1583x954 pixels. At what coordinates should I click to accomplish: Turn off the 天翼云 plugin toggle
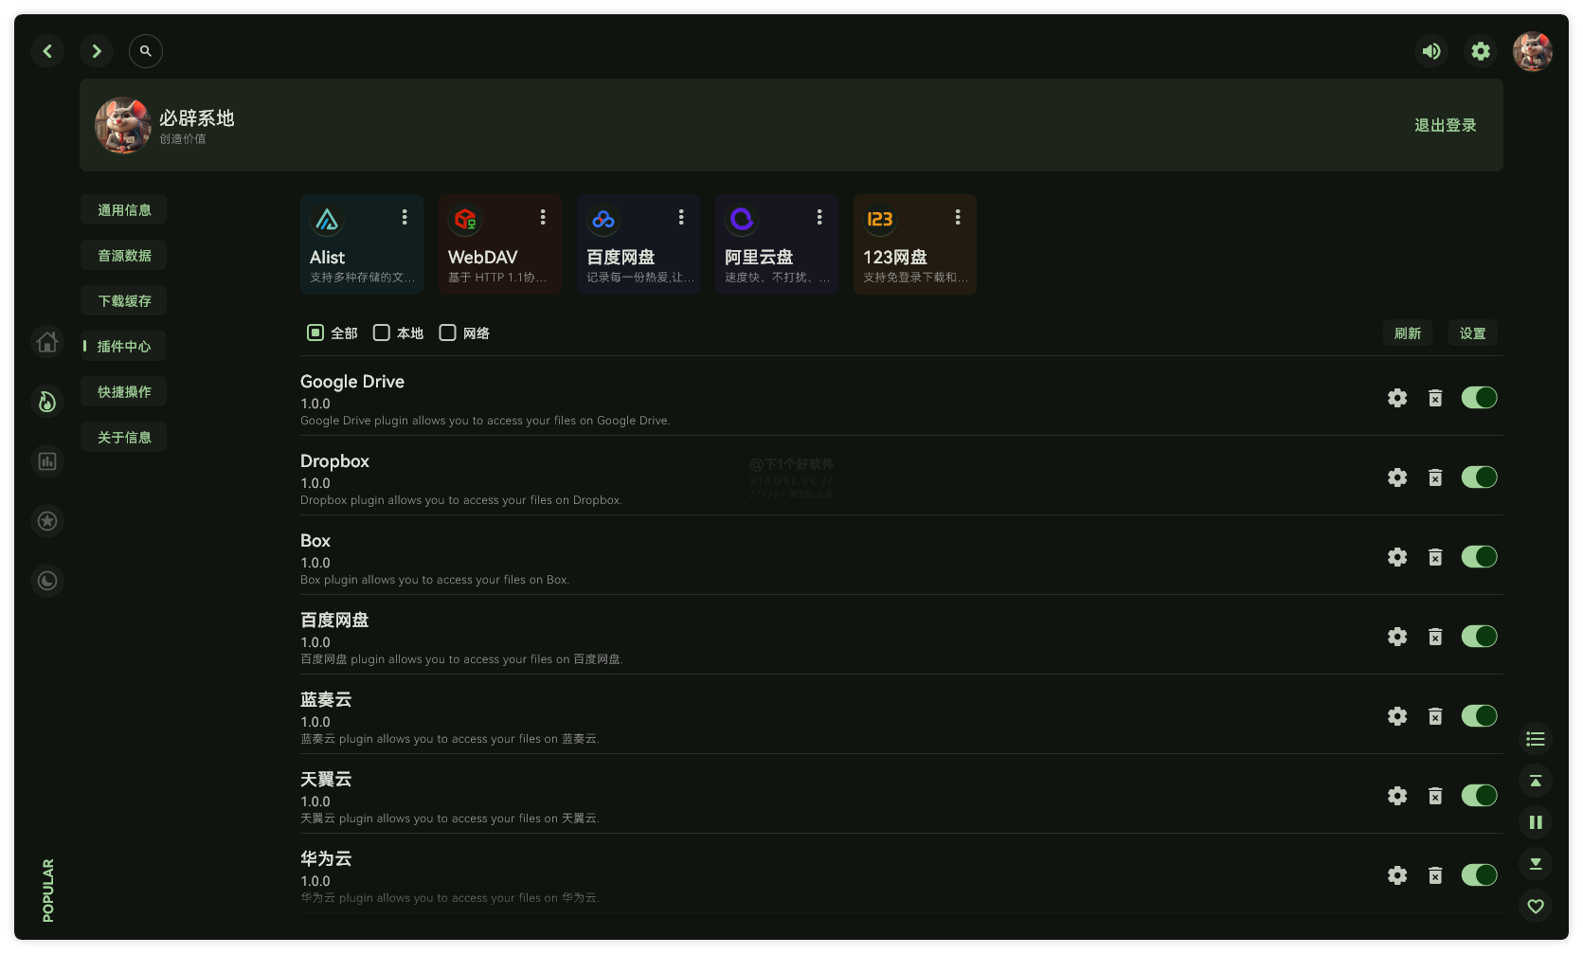(x=1479, y=796)
